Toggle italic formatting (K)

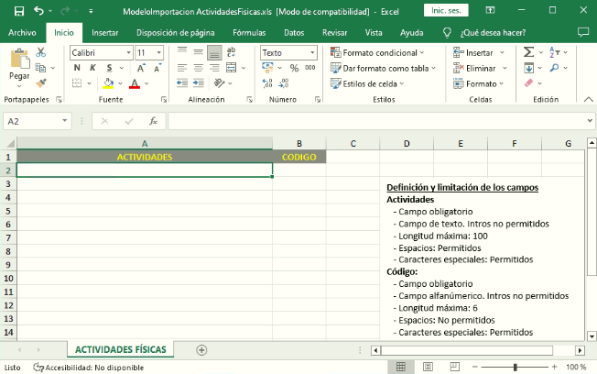coord(92,69)
